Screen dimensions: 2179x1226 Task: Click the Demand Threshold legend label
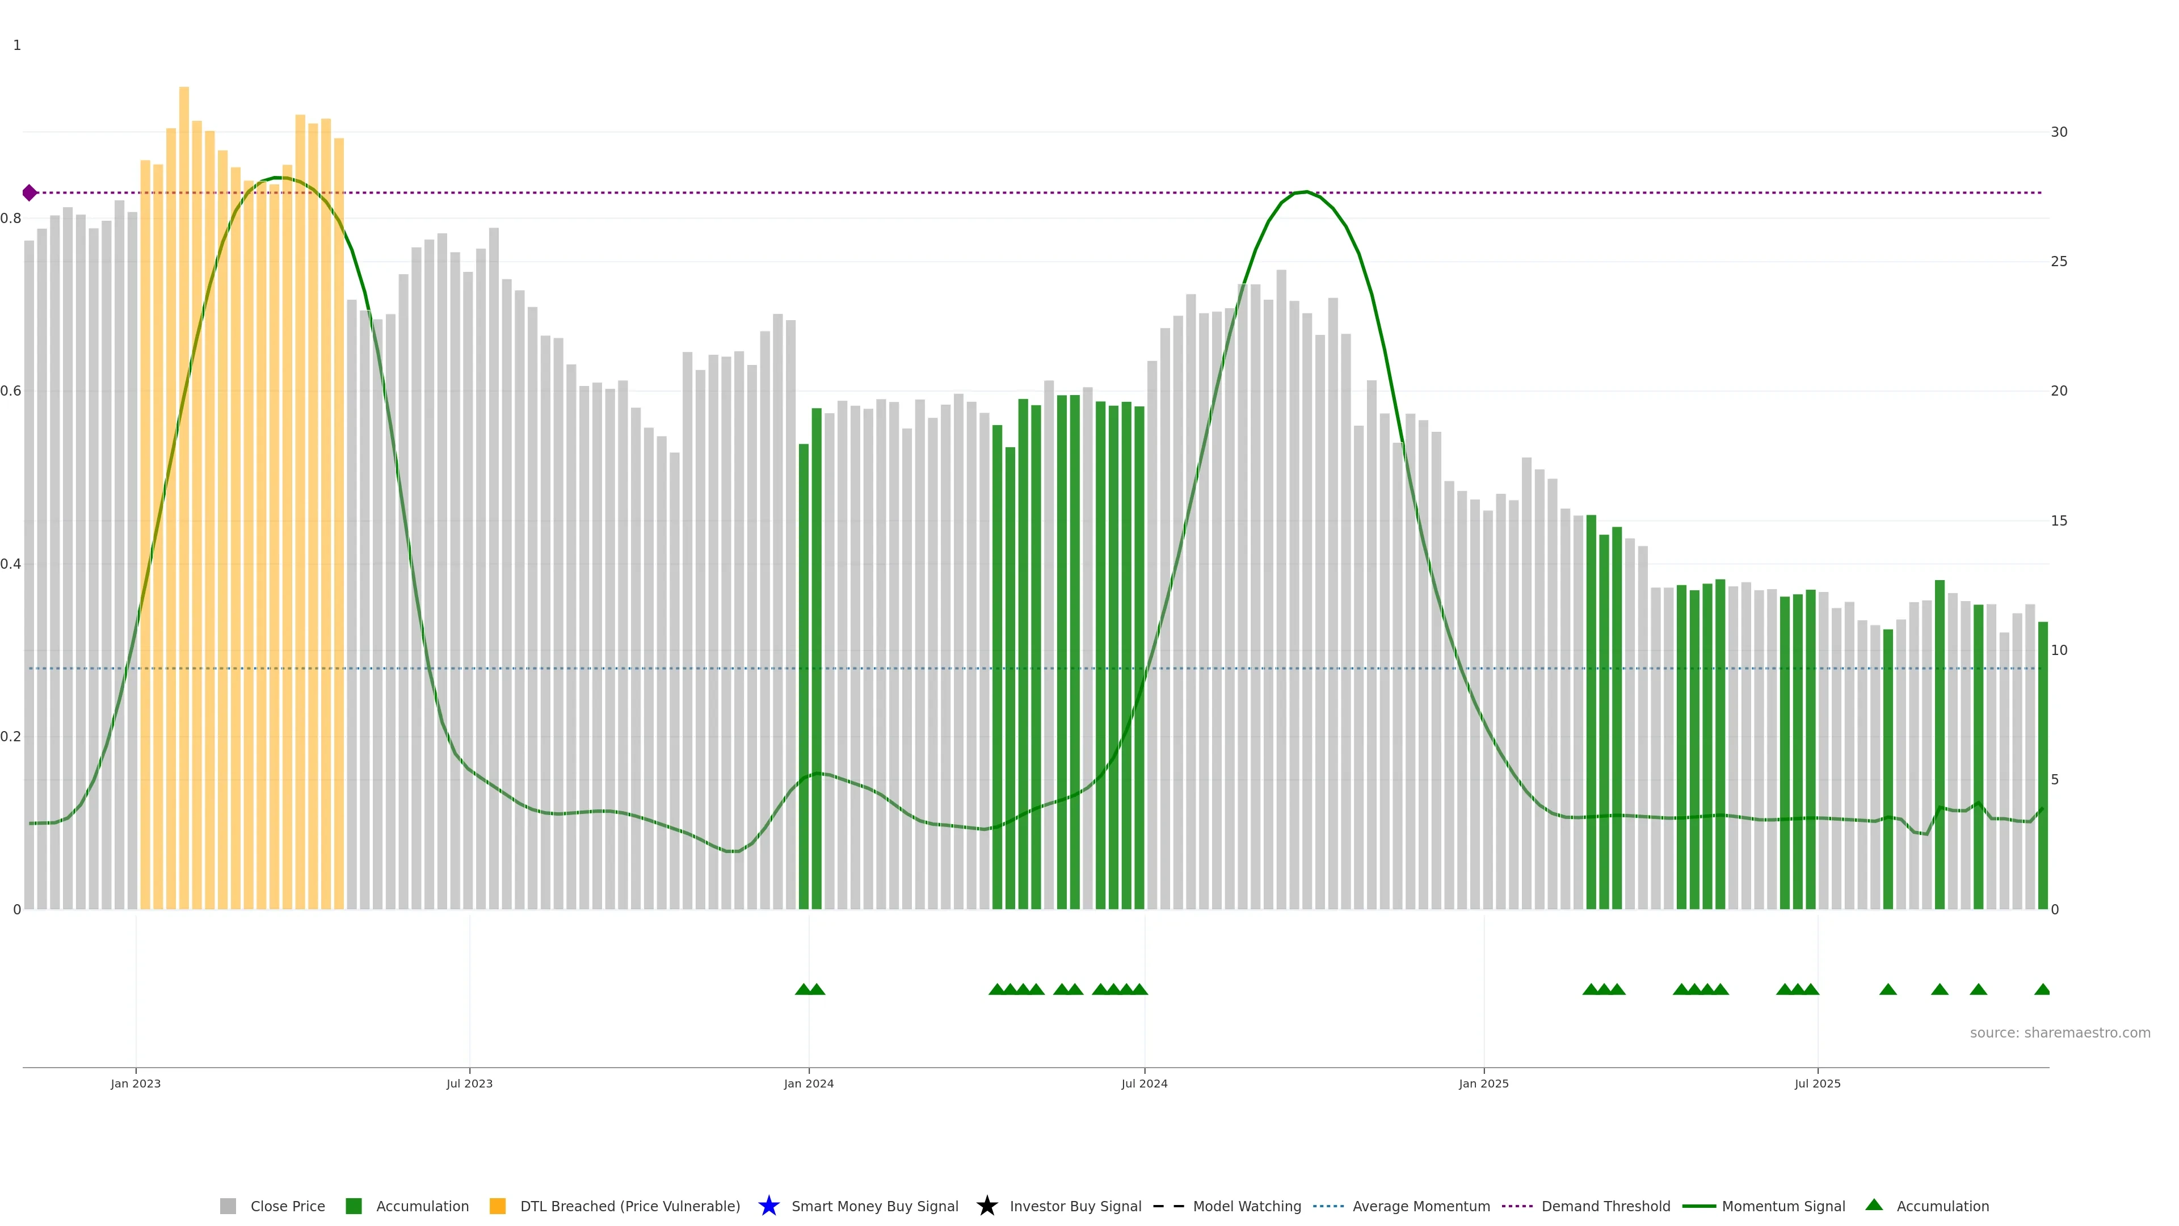tap(1605, 1206)
